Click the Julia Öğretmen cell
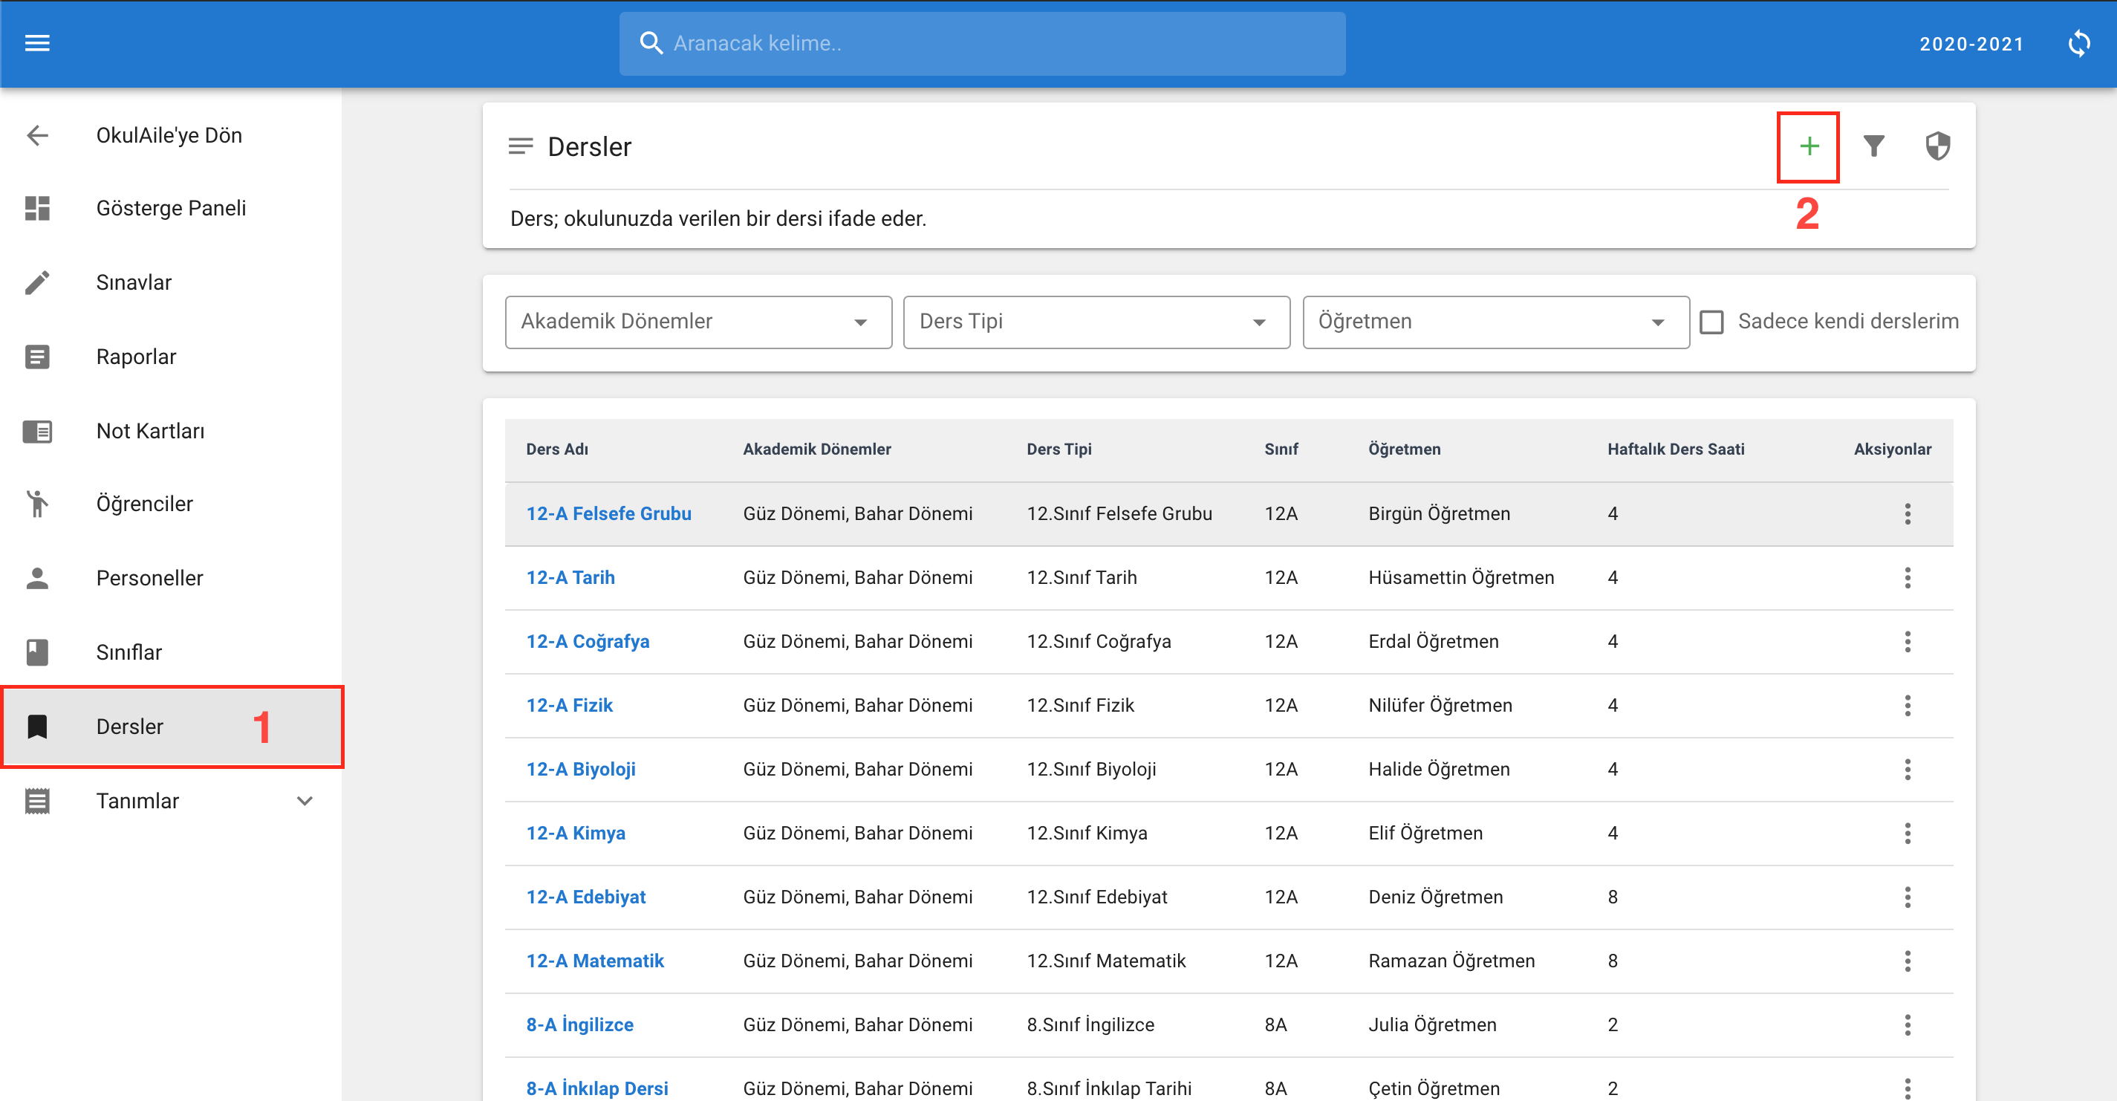The image size is (2117, 1101). (1432, 1024)
